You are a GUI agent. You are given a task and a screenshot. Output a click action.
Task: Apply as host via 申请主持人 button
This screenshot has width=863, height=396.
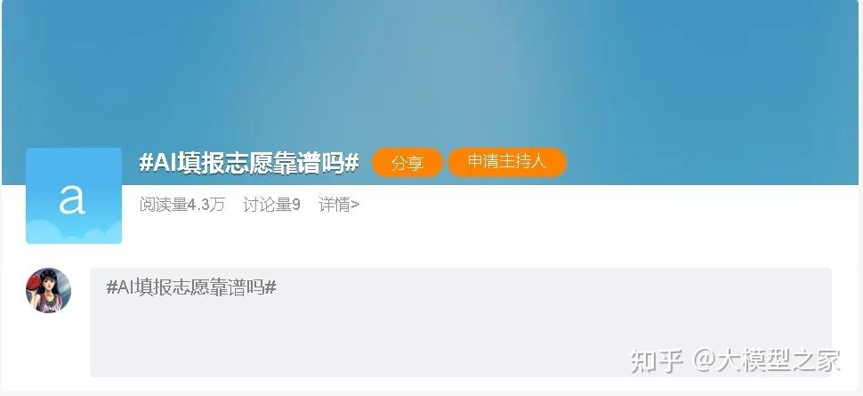pos(507,162)
